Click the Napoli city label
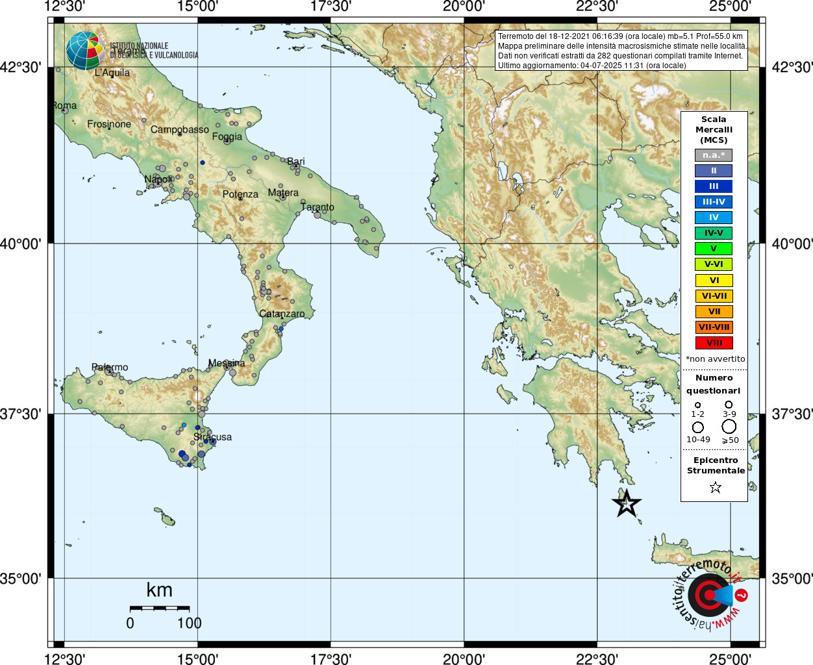 coord(158,179)
